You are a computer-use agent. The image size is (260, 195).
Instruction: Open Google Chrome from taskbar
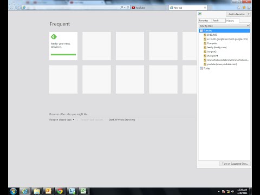click(60, 191)
